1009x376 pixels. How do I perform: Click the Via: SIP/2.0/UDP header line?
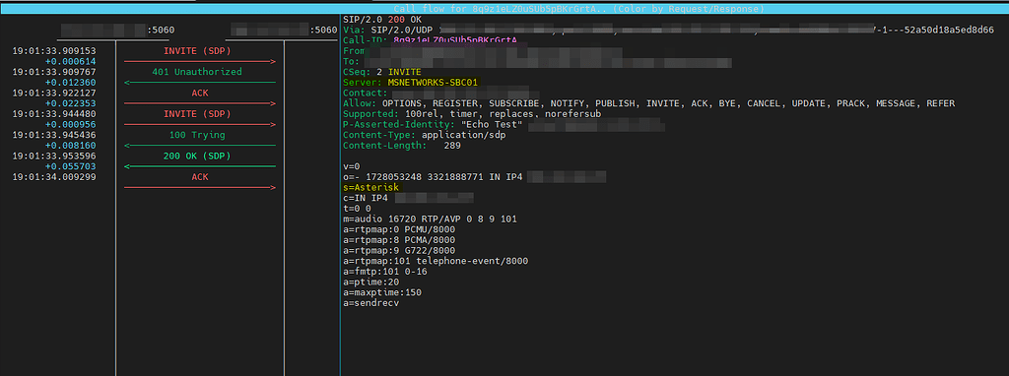pyautogui.click(x=669, y=31)
